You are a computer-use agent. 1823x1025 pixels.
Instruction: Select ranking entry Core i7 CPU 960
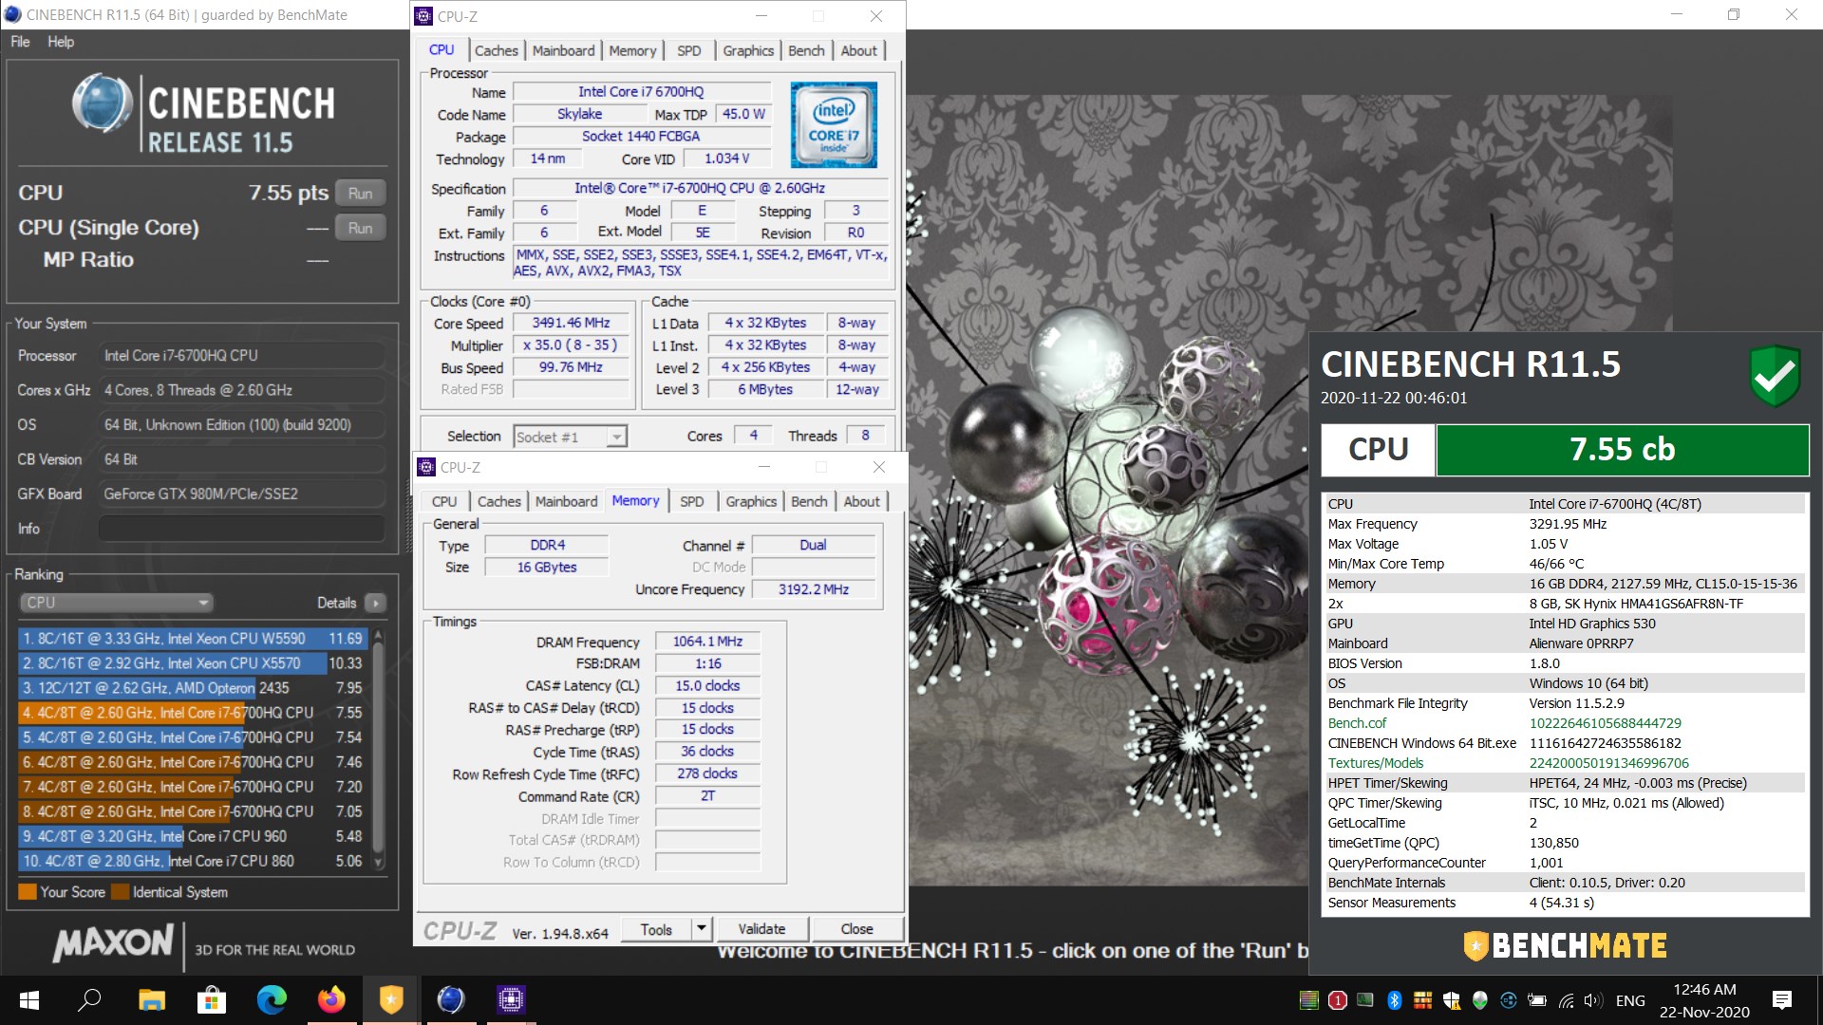pyautogui.click(x=192, y=836)
